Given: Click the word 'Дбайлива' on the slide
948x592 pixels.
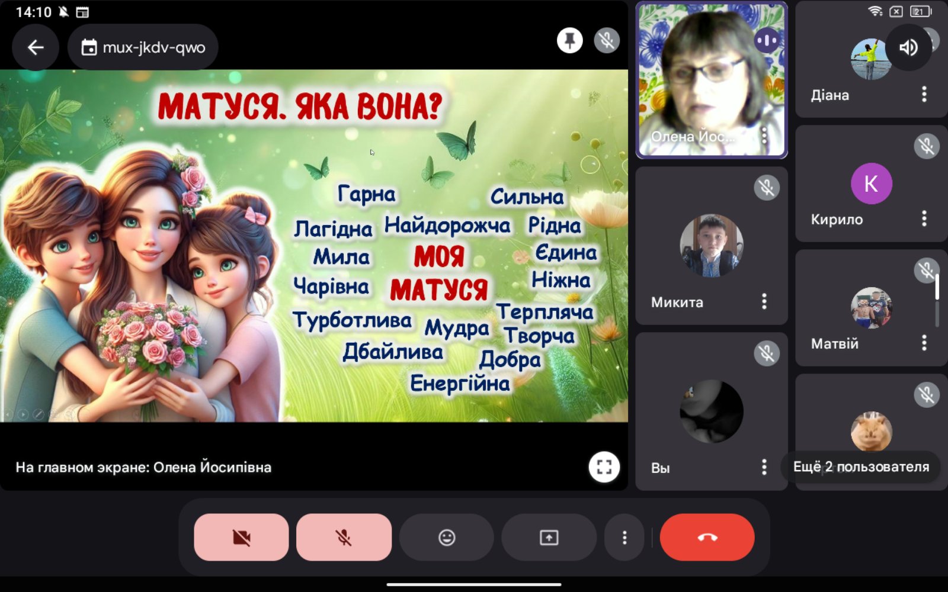Looking at the screenshot, I should coord(393,352).
